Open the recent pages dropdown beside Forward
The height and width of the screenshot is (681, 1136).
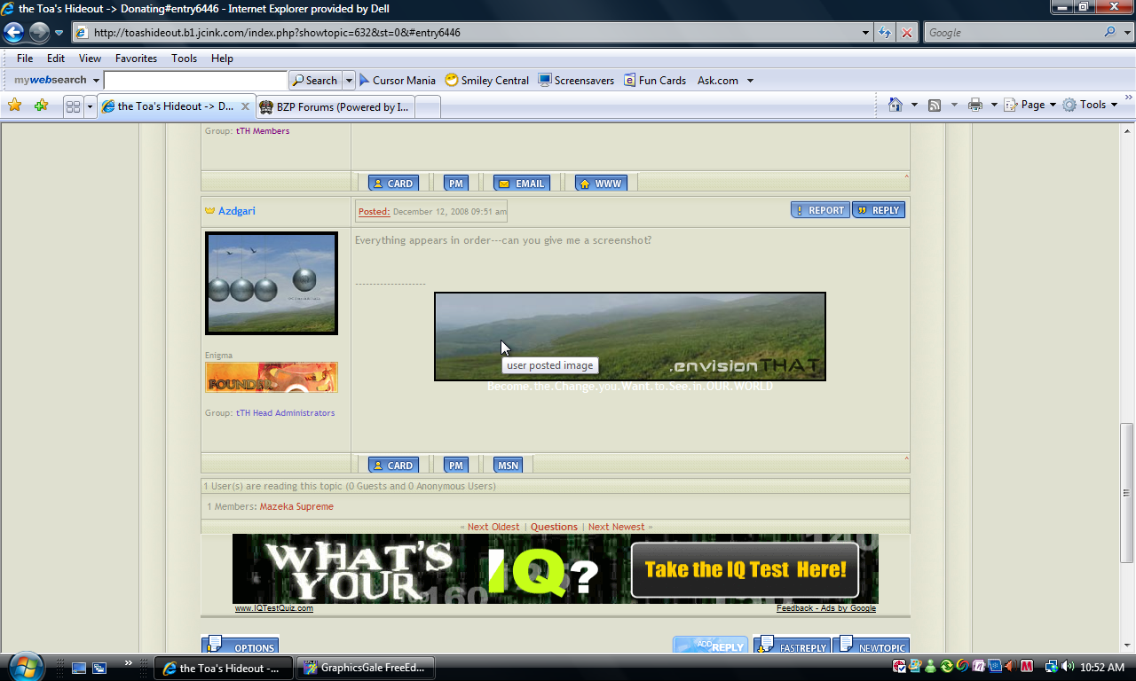click(59, 33)
